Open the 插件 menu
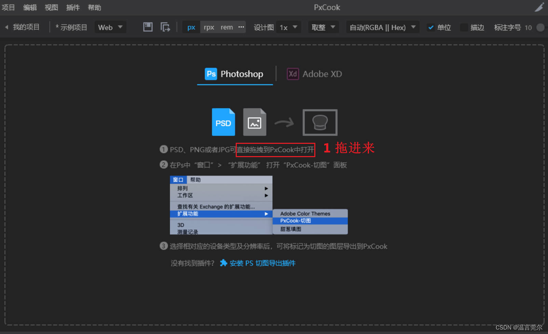Screen dimensions: 548x334 pos(73,7)
